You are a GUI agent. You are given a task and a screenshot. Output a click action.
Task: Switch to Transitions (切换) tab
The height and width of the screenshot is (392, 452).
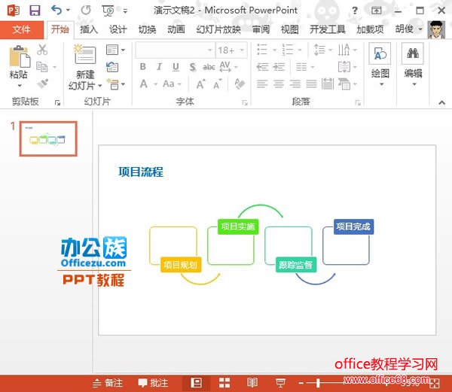point(147,29)
